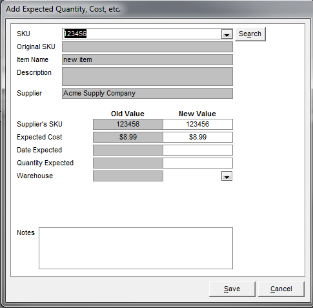Save the expected quantity entry
The height and width of the screenshot is (308, 313).
[232, 289]
